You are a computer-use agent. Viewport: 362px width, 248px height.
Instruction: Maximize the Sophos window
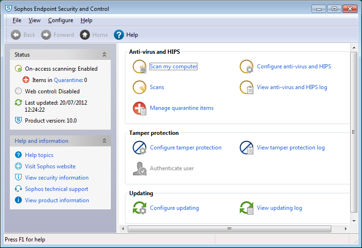pos(334,9)
